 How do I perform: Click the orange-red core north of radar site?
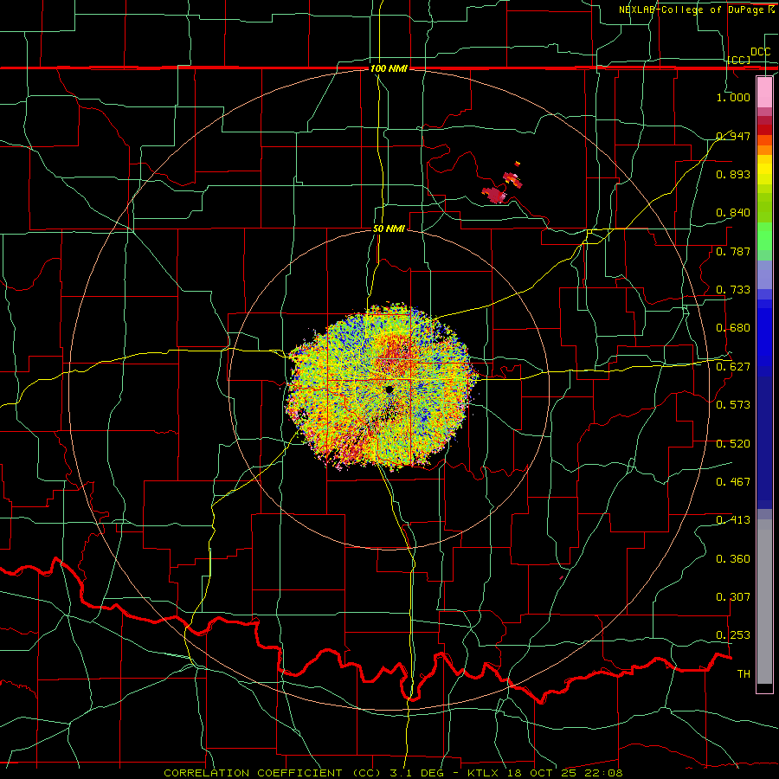(x=395, y=355)
